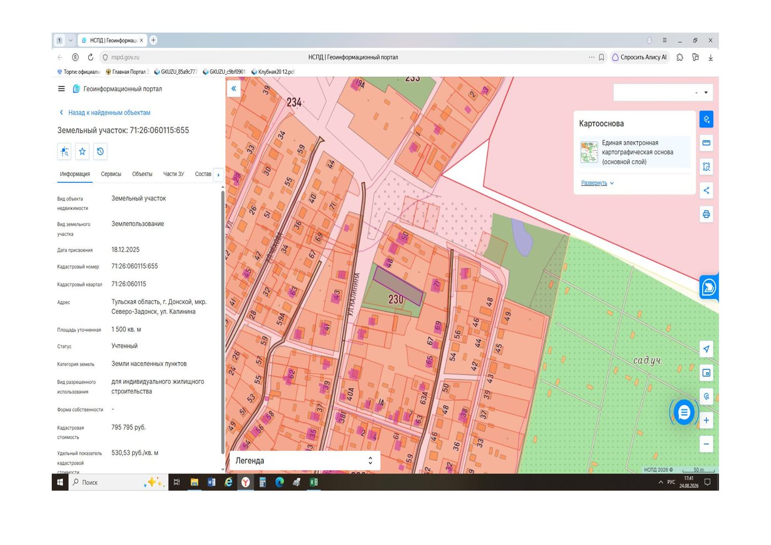Zoom in the map with plus
This screenshot has height=545, width=771.
pyautogui.click(x=706, y=420)
